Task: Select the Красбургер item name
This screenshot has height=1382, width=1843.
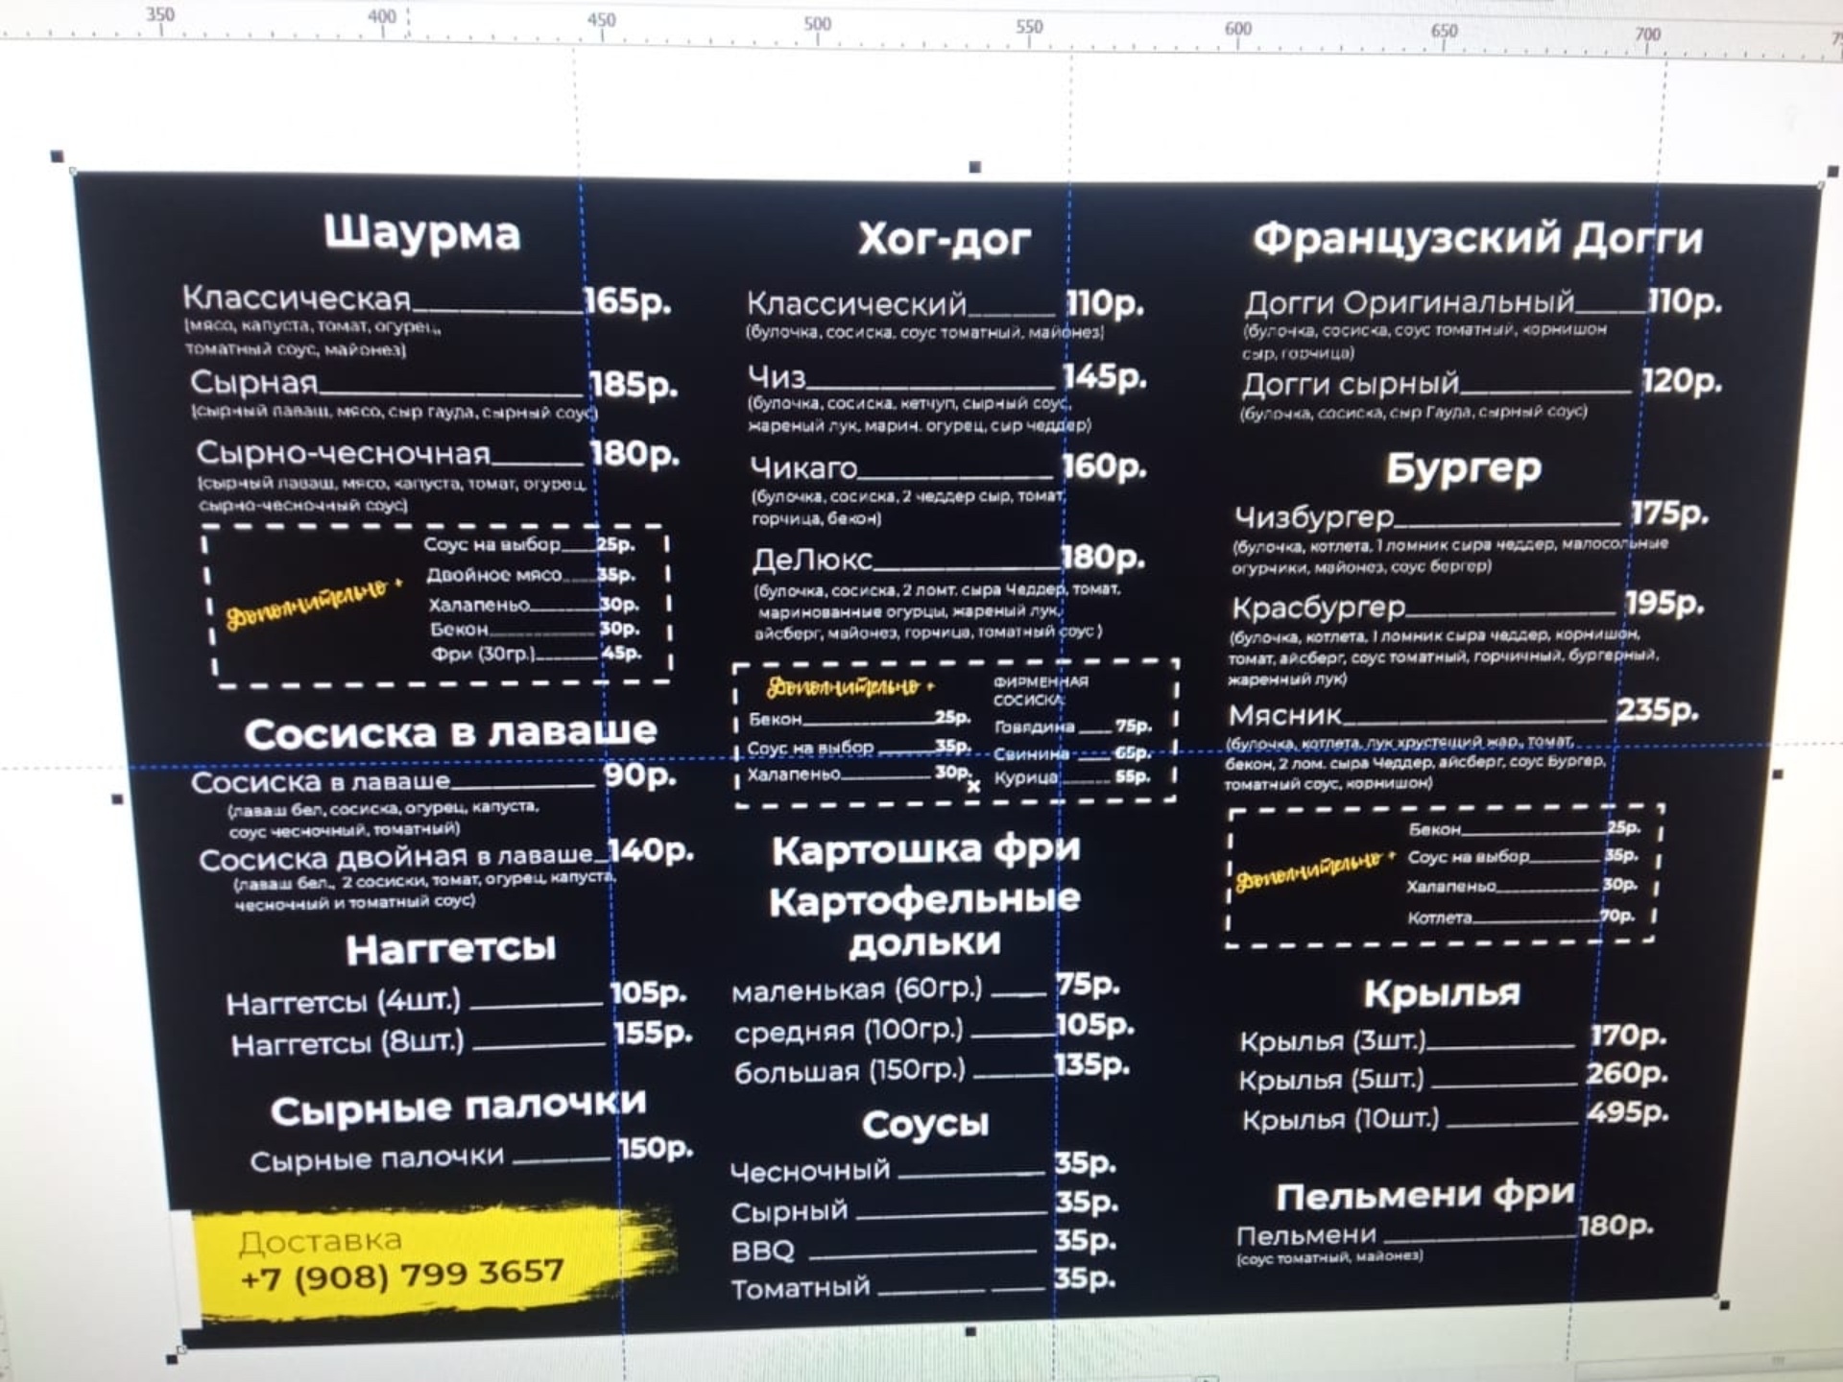Action: 1319,608
